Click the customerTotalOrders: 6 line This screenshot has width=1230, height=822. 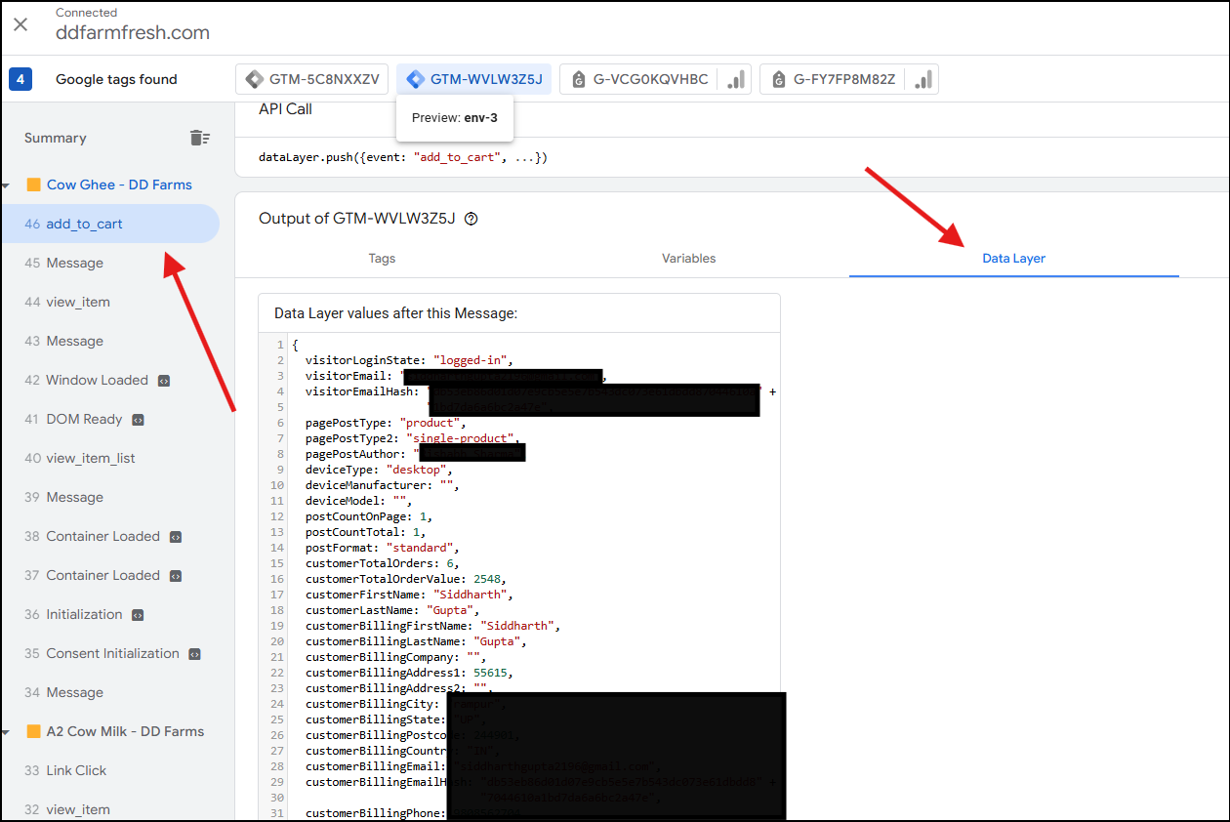point(382,563)
